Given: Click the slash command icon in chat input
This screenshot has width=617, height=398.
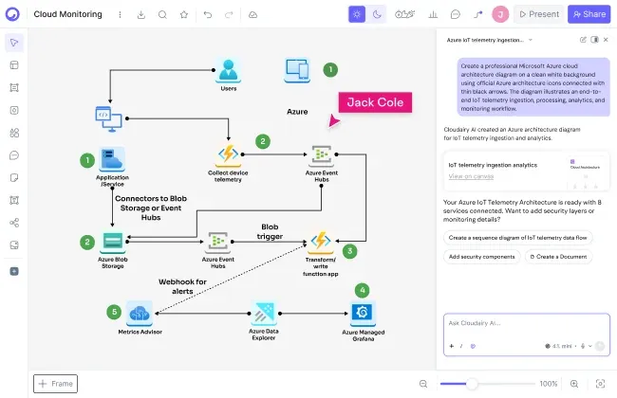Looking at the screenshot, I should 461,346.
